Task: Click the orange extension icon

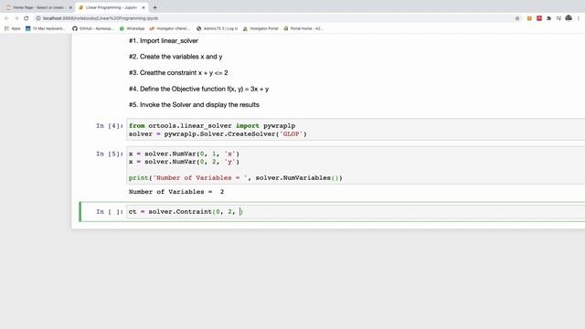Action: pos(529,18)
